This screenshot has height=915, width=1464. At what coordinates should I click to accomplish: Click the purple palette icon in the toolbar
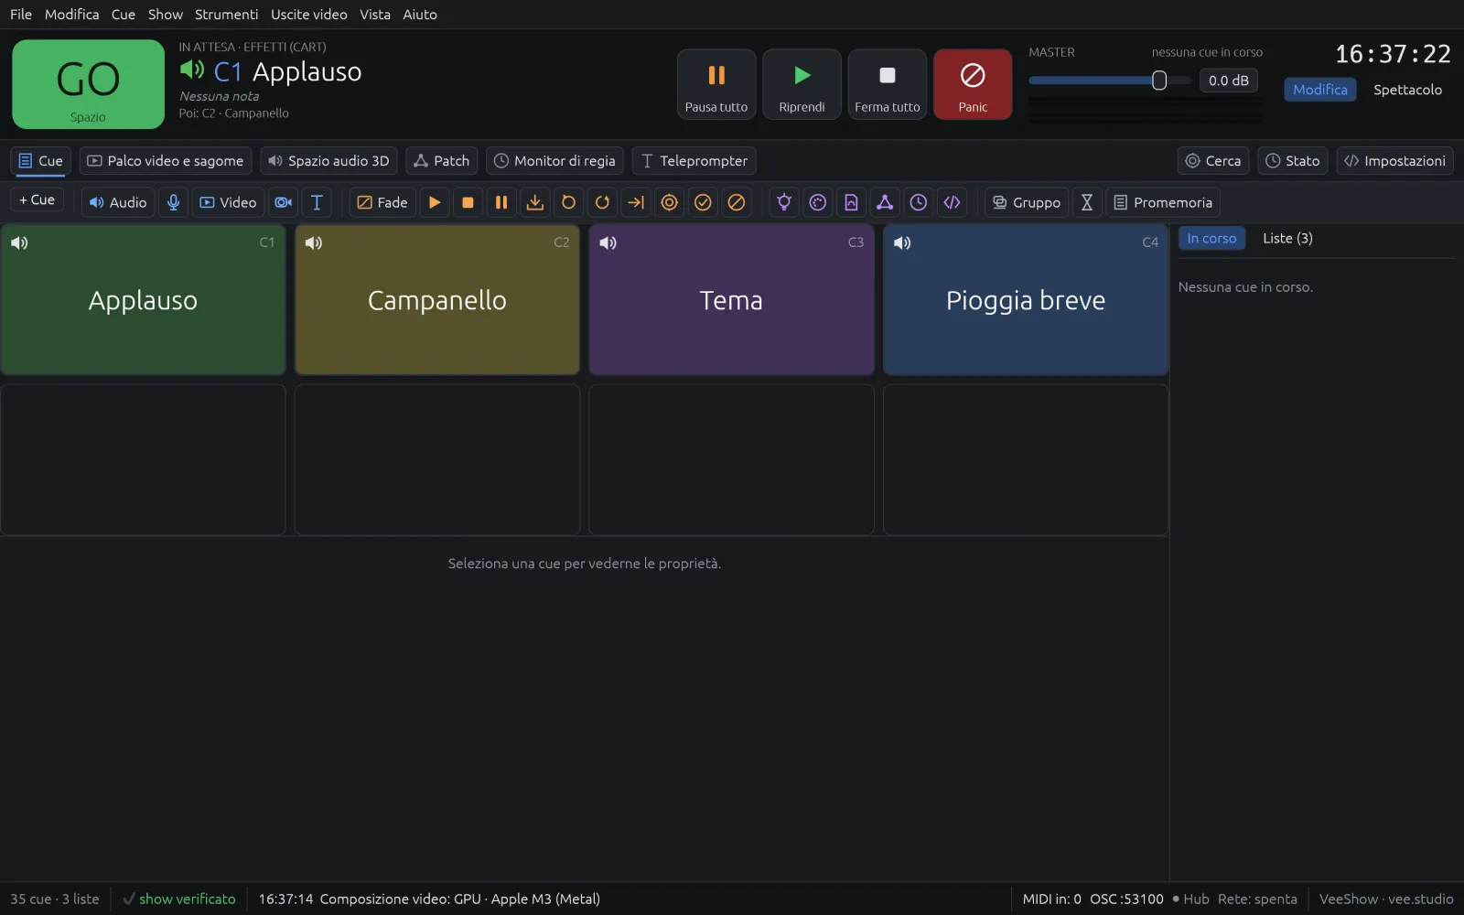point(818,202)
